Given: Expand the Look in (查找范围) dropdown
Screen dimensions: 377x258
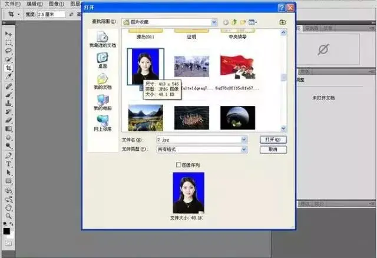Looking at the screenshot, I should [x=213, y=22].
